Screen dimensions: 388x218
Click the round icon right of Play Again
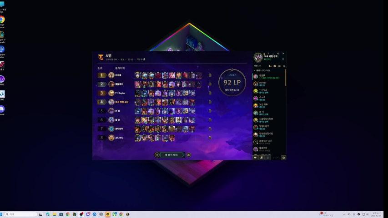pyautogui.click(x=189, y=155)
